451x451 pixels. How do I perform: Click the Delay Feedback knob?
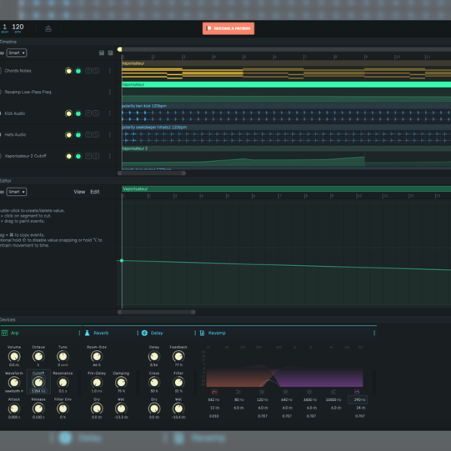tap(178, 356)
